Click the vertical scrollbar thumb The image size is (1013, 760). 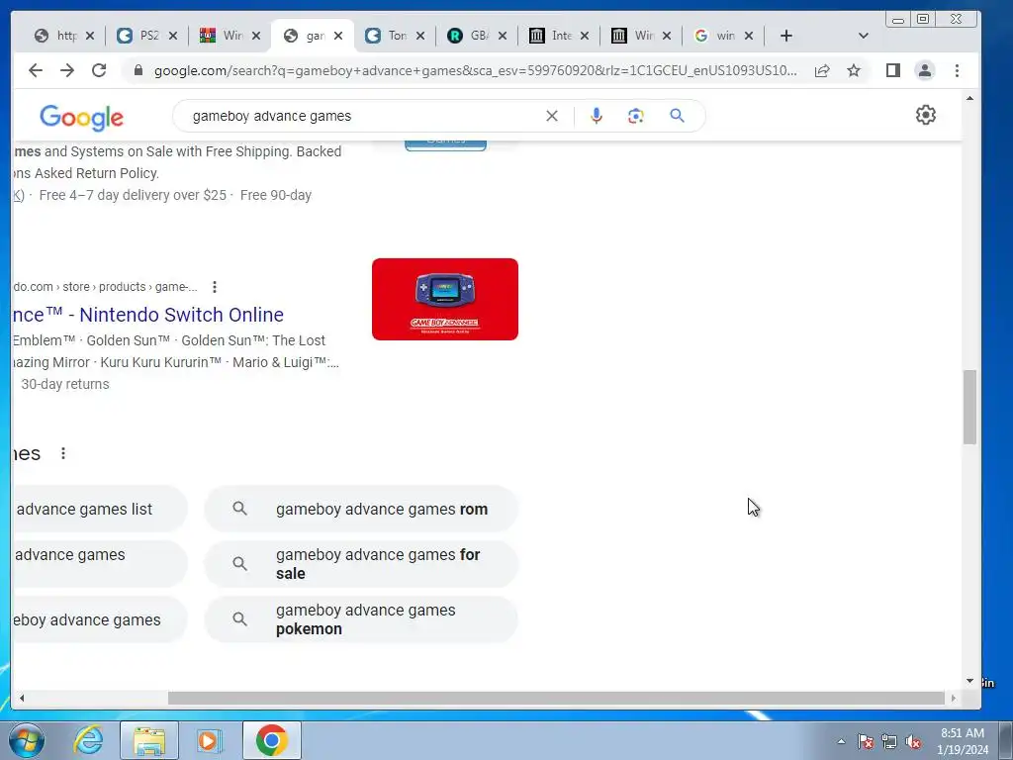[969, 407]
